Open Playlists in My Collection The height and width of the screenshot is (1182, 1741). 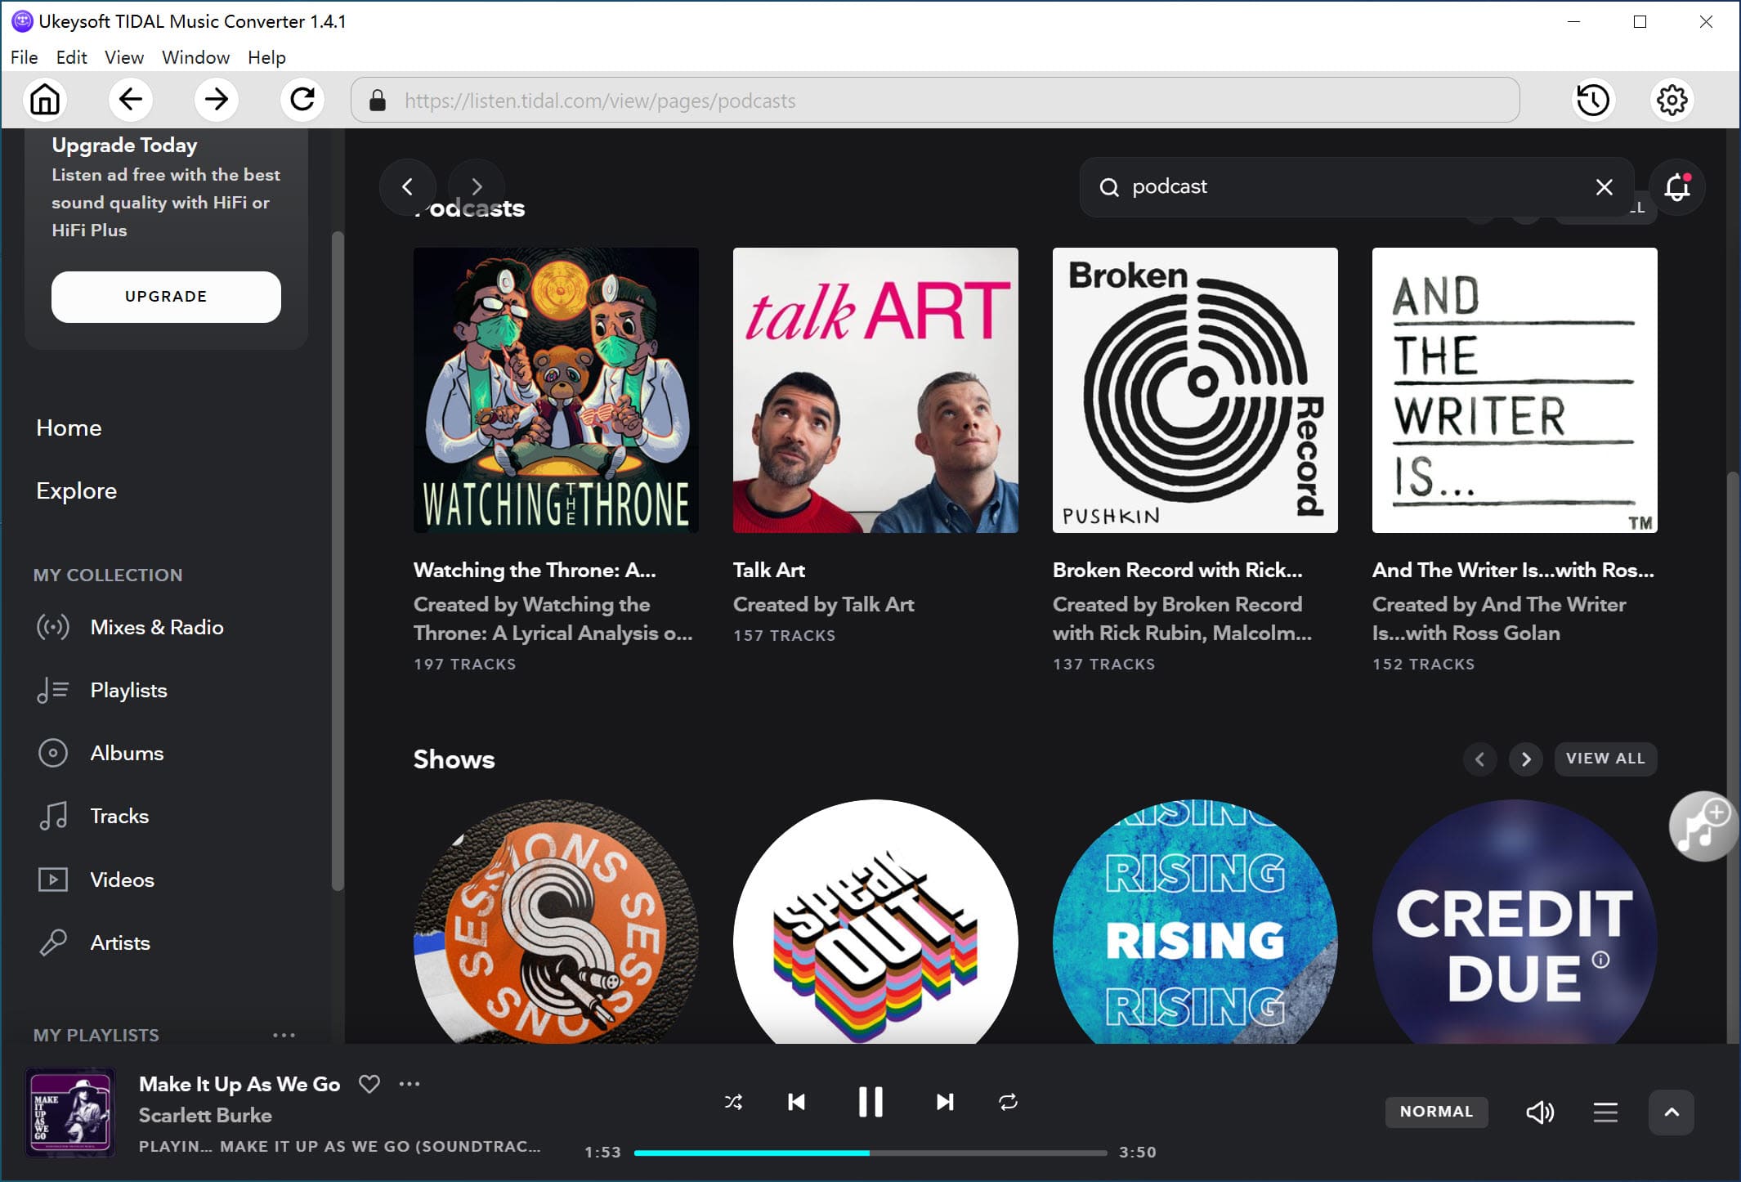click(x=102, y=690)
